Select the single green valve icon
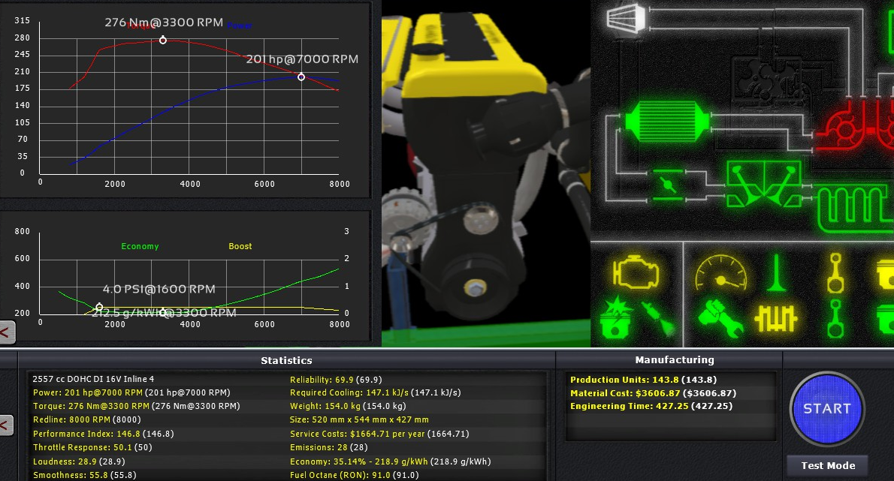Image resolution: width=894 pixels, height=481 pixels. (x=776, y=272)
